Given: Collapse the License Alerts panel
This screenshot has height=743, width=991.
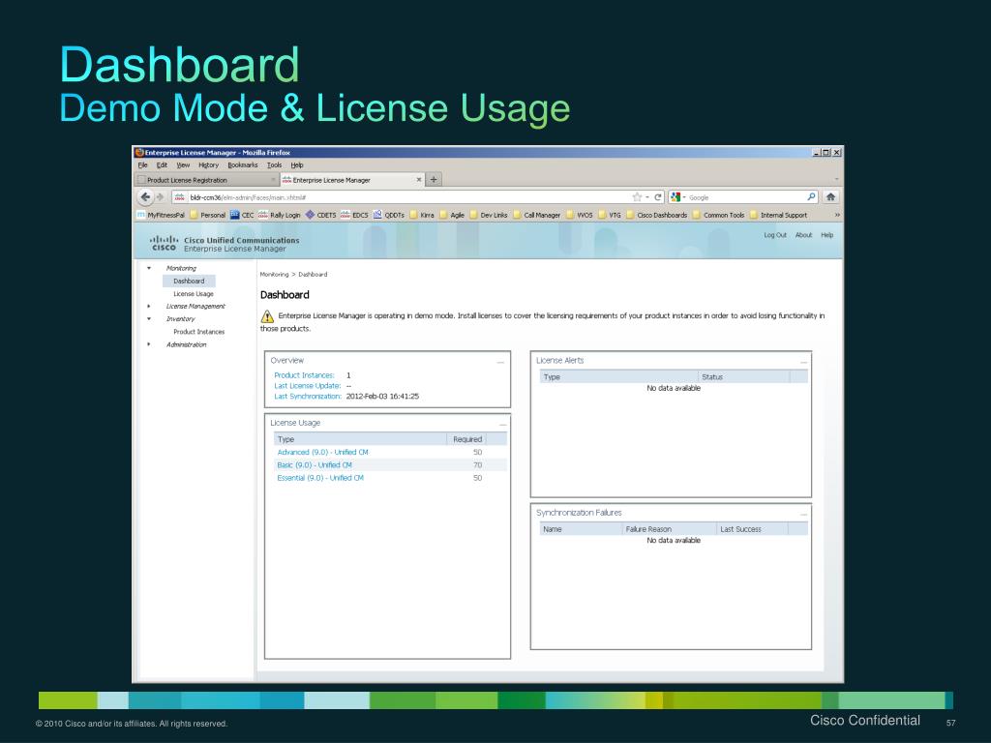Looking at the screenshot, I should 803,362.
